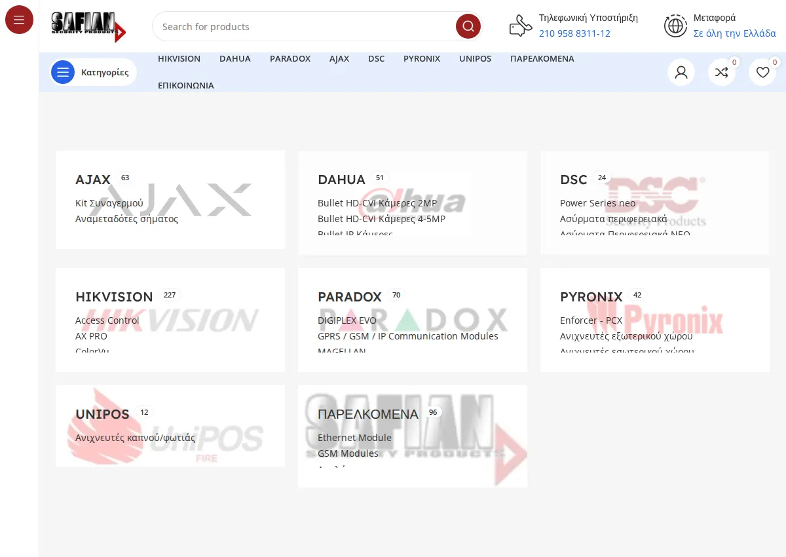This screenshot has height=557, width=786.
Task: Click the 227 count badge beside HIKVISION
Action: (170, 295)
